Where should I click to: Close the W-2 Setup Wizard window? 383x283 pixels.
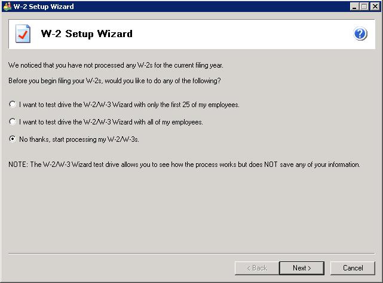tap(374, 6)
